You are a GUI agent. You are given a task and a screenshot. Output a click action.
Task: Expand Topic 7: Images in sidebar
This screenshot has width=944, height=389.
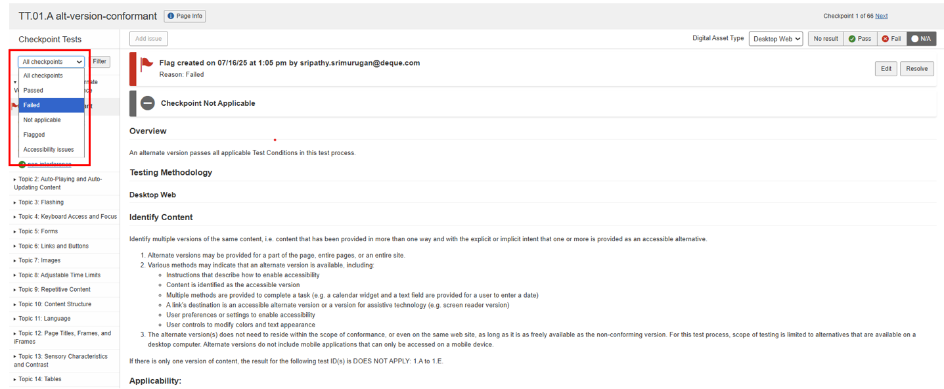tap(39, 260)
